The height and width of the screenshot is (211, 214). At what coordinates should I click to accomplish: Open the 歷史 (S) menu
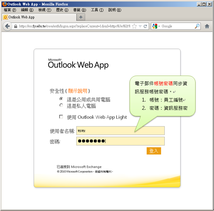tap(62, 10)
